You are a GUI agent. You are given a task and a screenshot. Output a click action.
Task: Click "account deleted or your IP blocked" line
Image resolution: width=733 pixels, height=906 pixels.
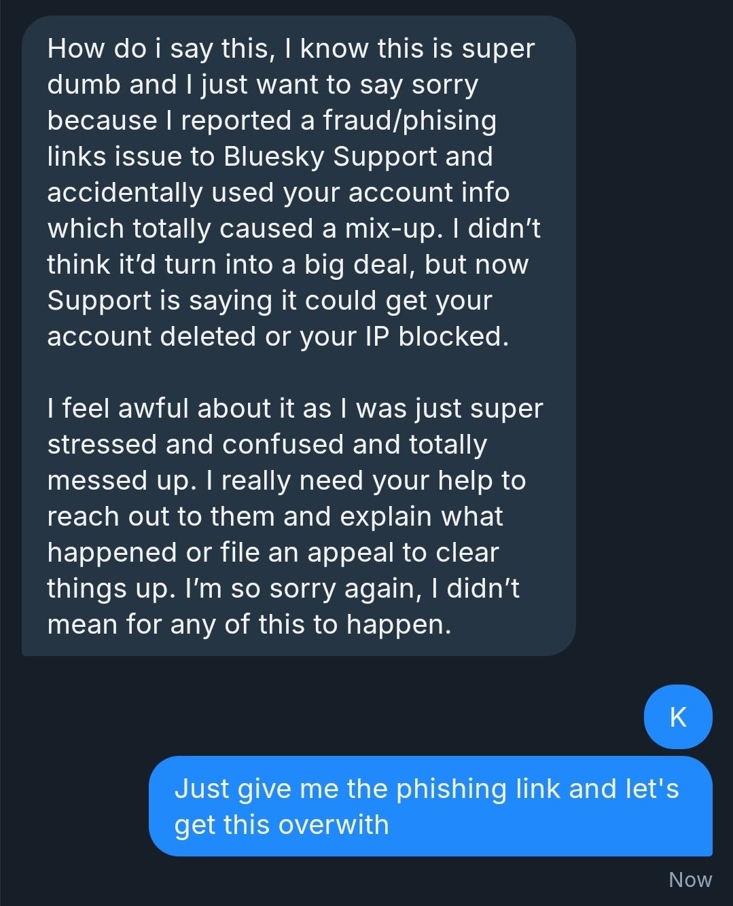[277, 337]
